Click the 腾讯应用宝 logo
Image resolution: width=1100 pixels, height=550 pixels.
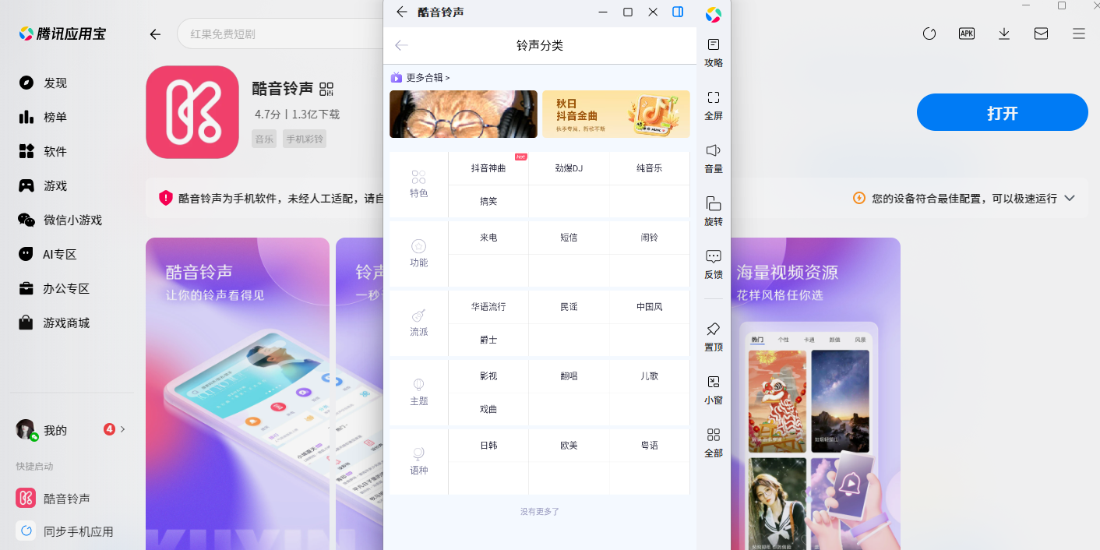62,33
